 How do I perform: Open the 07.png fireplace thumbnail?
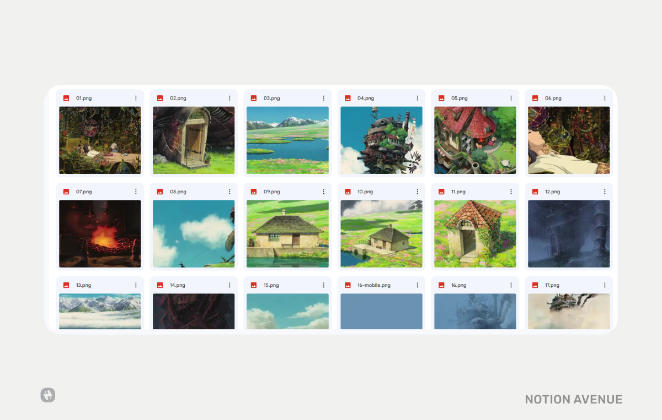point(100,234)
